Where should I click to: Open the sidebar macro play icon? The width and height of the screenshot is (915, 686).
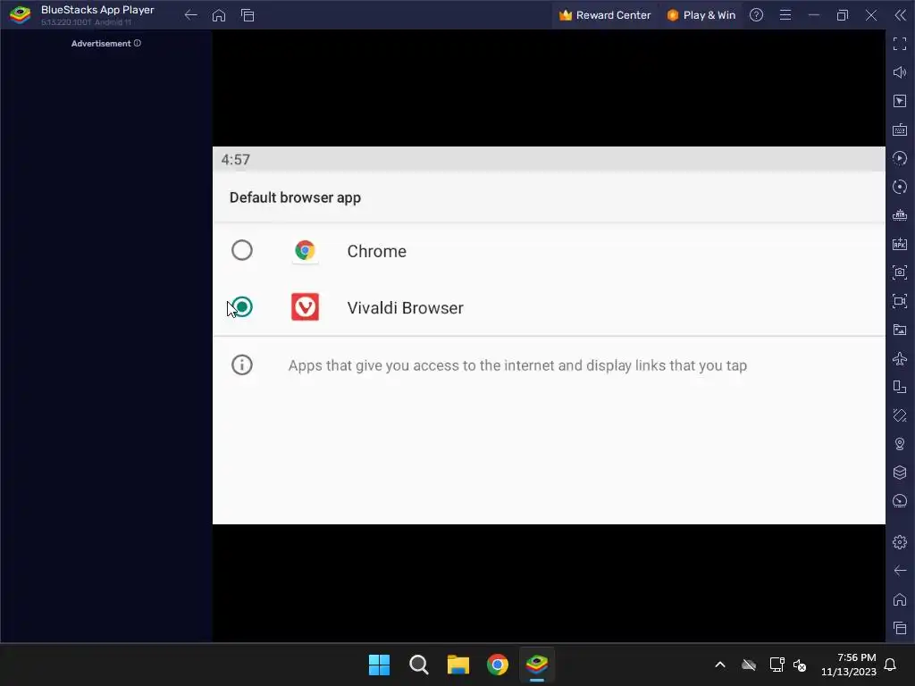[x=900, y=158]
